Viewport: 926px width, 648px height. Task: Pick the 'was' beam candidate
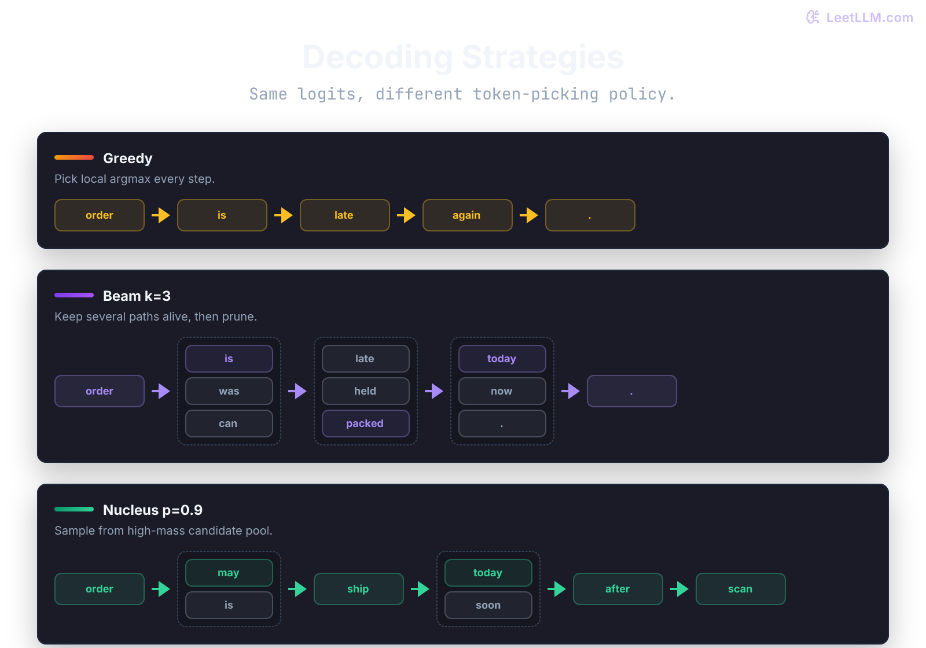coord(229,391)
